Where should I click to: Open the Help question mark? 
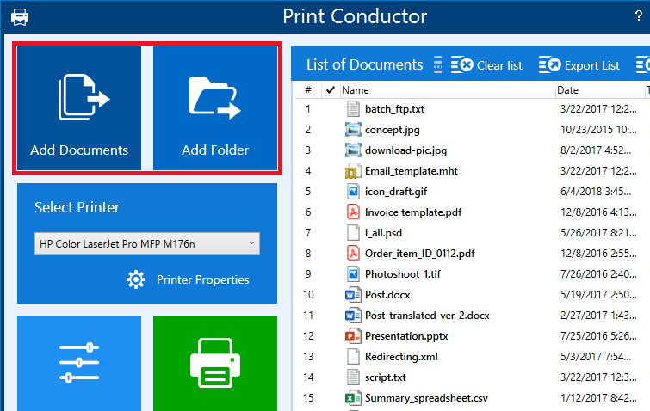pos(638,15)
